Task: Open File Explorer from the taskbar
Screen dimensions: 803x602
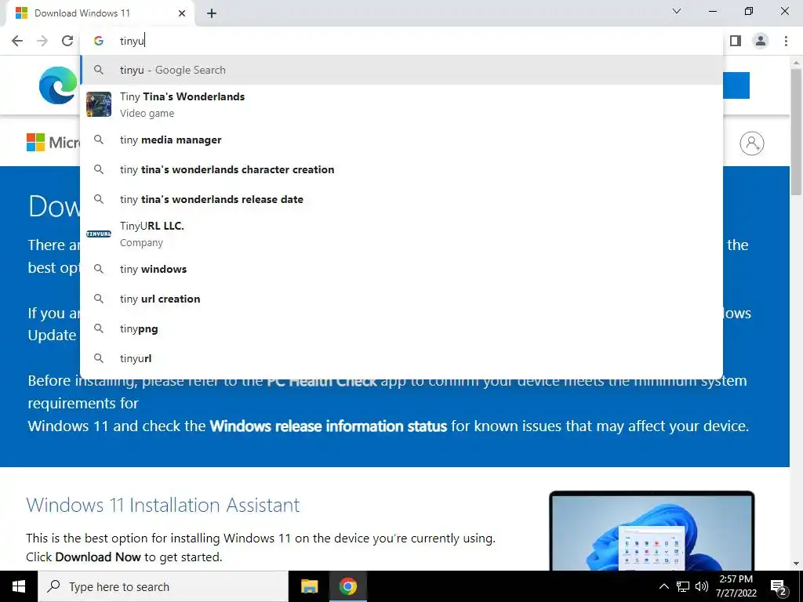Action: click(309, 586)
